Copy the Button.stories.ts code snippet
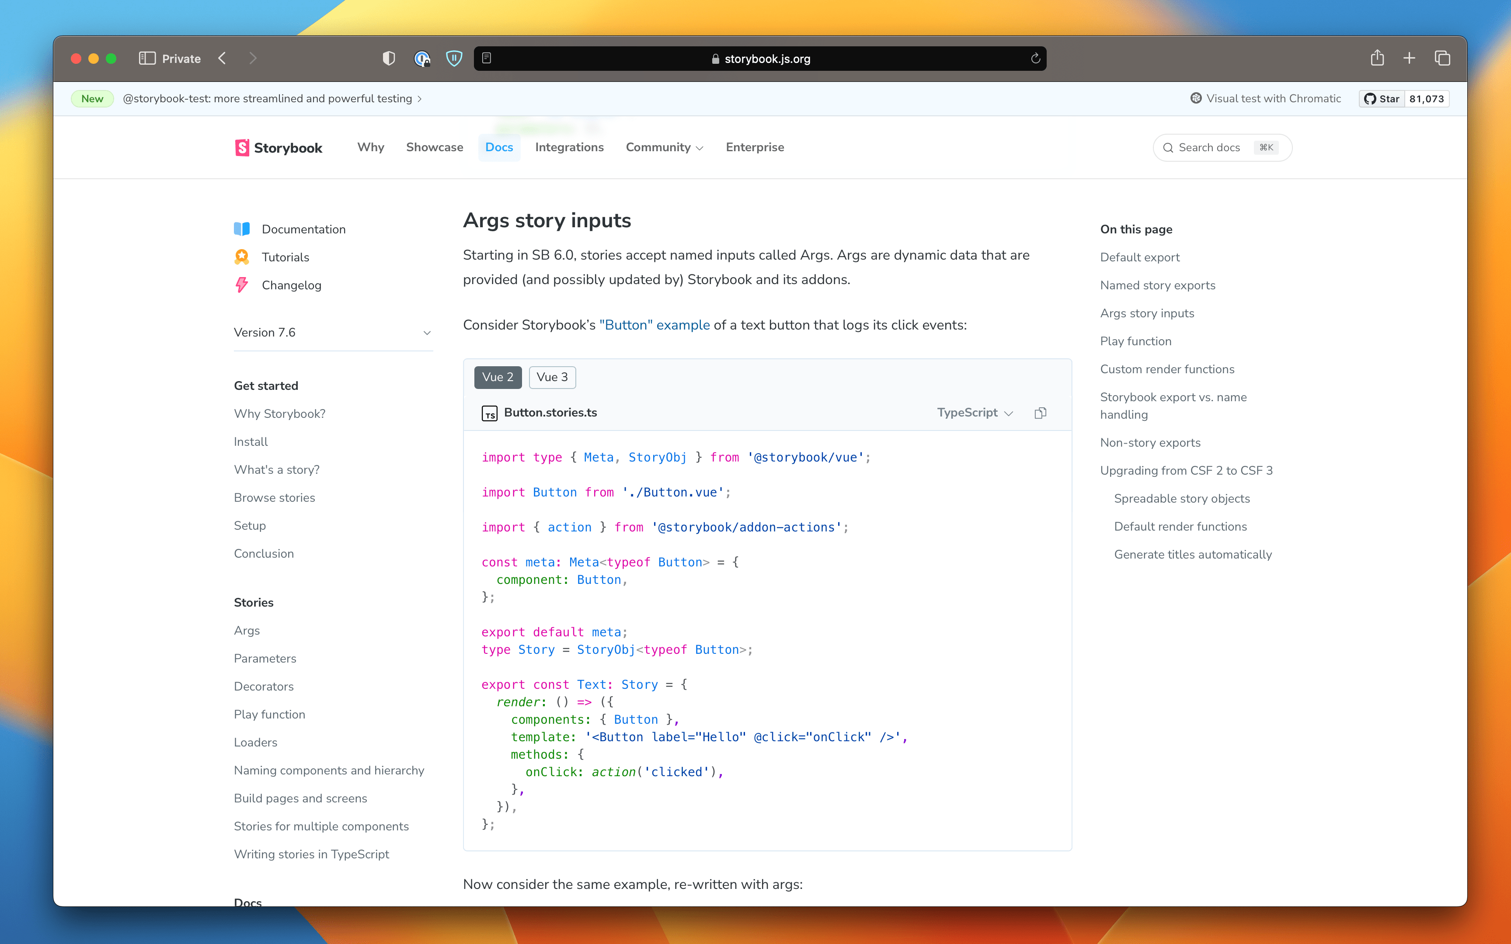Viewport: 1511px width, 944px height. point(1040,413)
